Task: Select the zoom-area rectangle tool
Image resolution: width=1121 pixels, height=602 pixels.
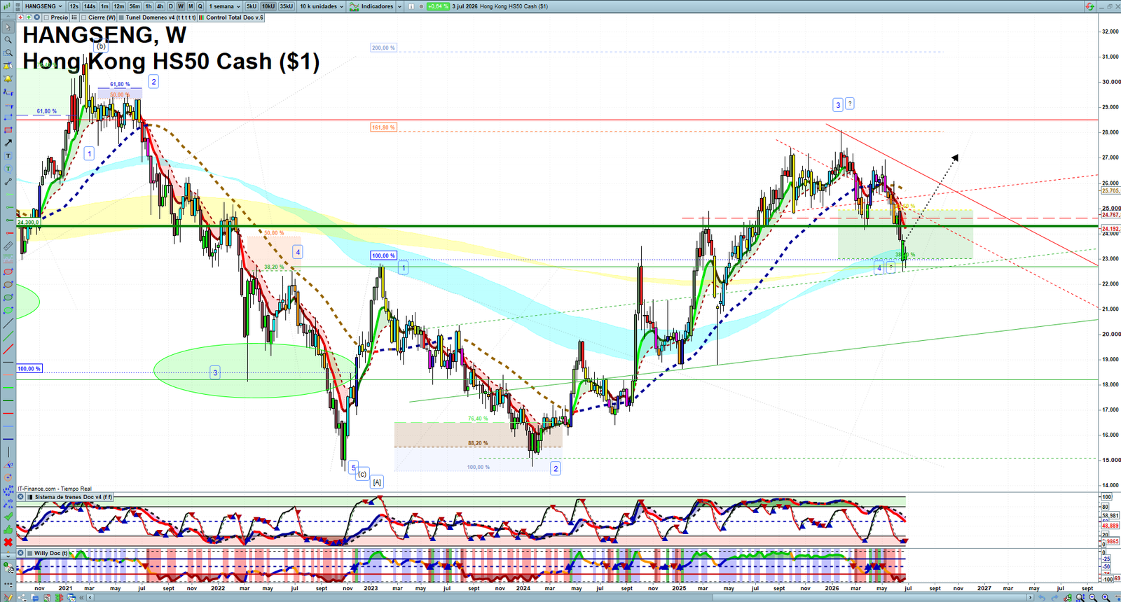Action: 8,53
